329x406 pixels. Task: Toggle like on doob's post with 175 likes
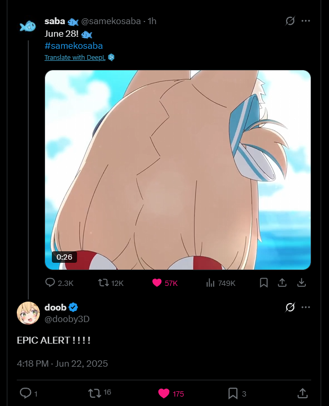click(163, 393)
